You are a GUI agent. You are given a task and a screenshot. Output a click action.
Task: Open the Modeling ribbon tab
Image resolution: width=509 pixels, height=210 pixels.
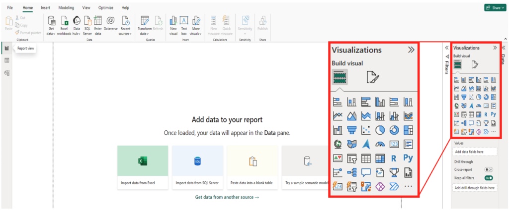tap(66, 8)
